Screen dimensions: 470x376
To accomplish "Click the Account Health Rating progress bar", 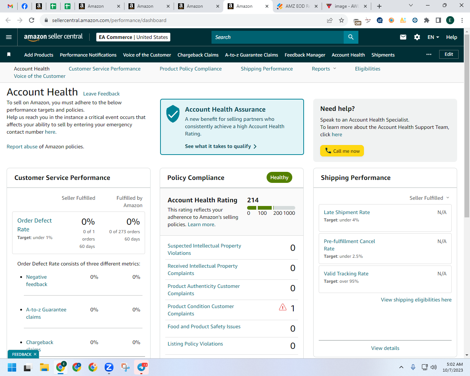I will (x=271, y=208).
